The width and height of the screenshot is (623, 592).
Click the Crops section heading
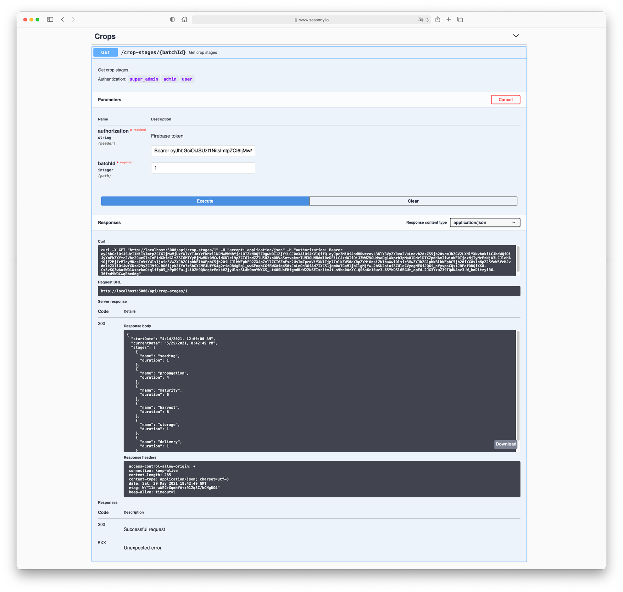point(105,36)
